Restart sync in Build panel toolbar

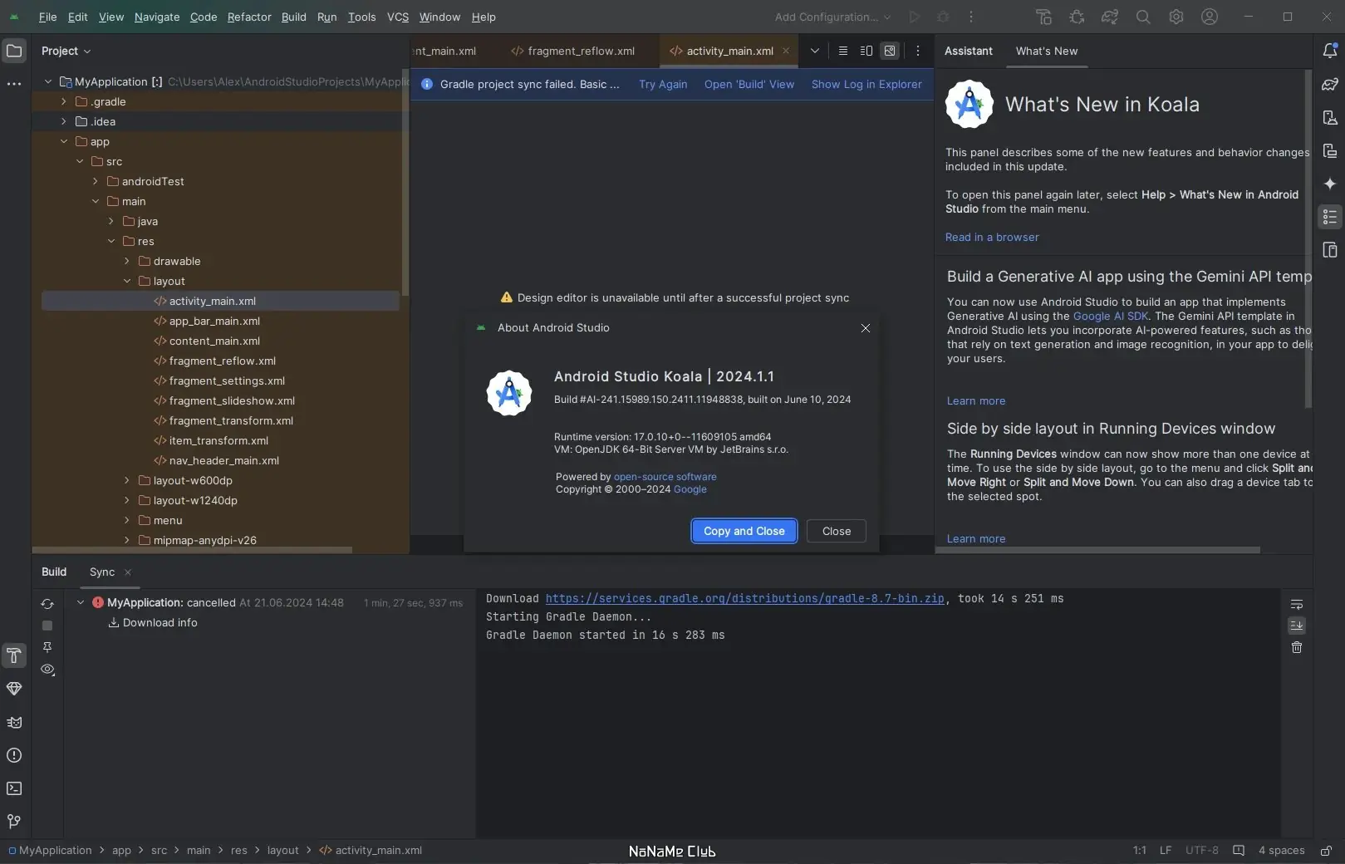click(x=47, y=604)
